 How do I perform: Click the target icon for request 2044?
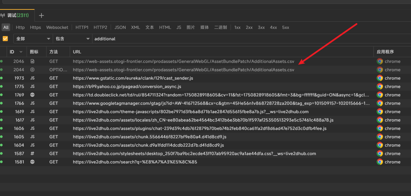tap(32, 70)
